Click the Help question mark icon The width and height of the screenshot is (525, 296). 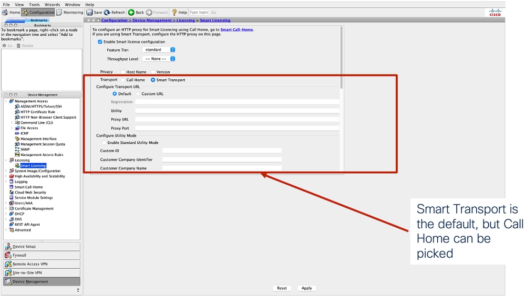(x=174, y=13)
